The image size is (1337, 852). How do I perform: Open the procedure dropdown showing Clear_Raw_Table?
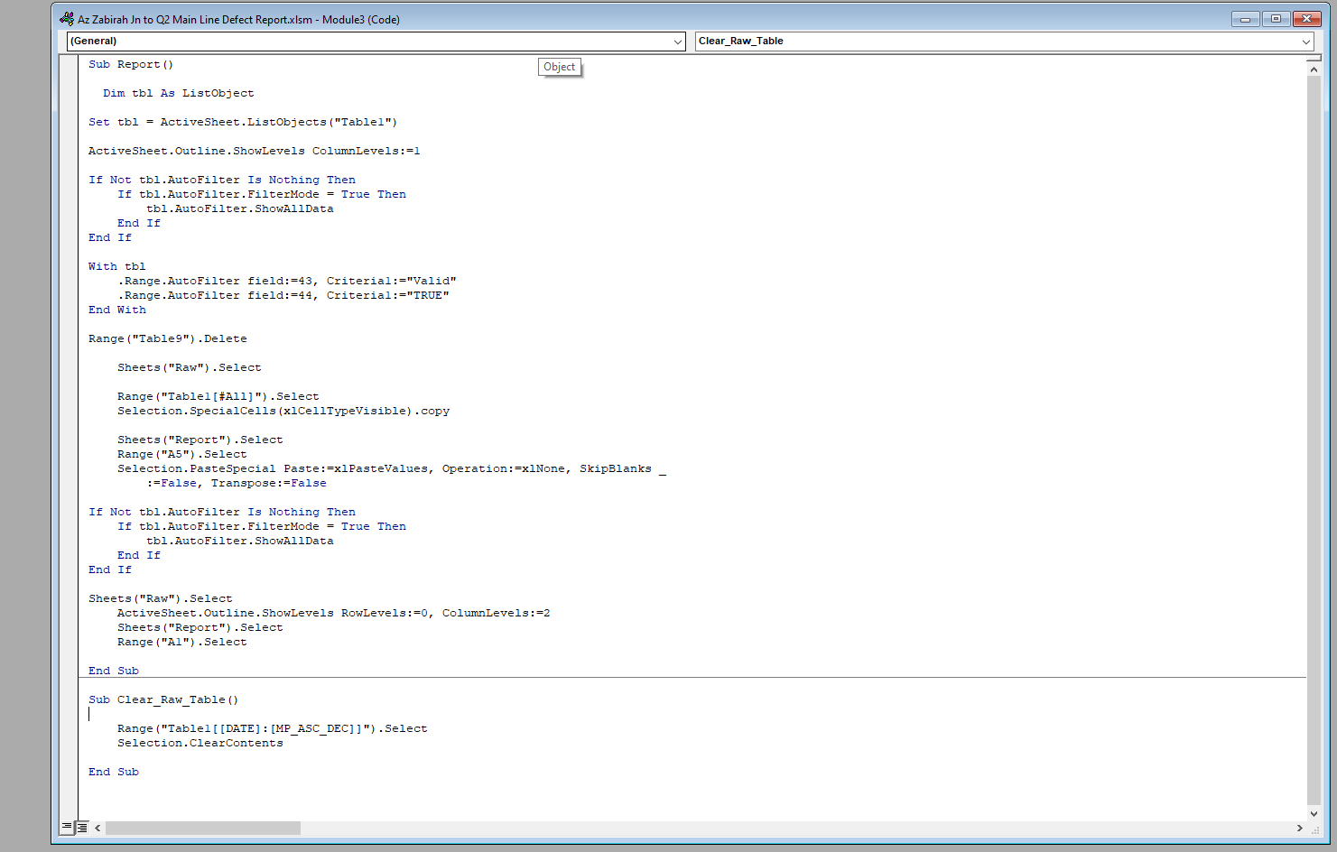point(1306,42)
